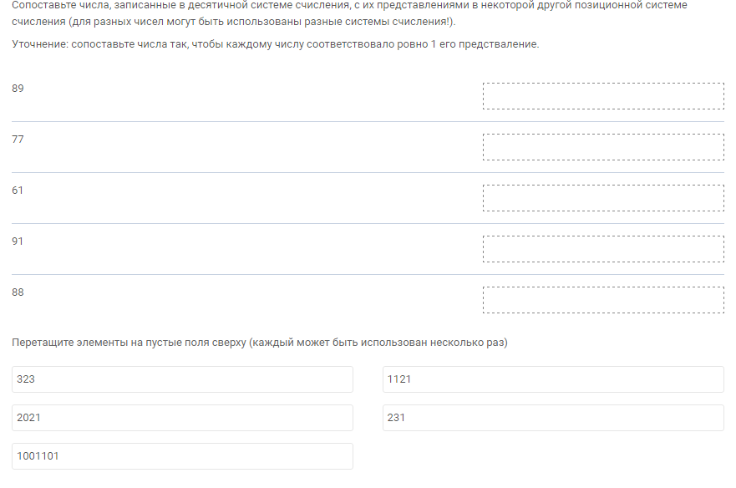Select the answer tile 1121

(x=553, y=379)
